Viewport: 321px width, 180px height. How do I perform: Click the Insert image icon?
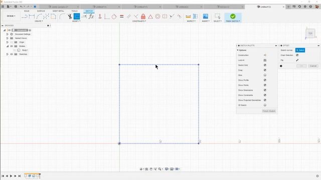(205, 16)
